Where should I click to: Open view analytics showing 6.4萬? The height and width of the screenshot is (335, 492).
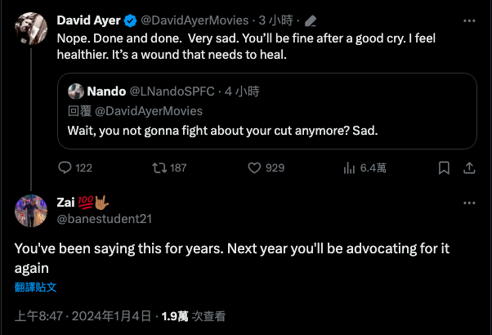(x=350, y=167)
